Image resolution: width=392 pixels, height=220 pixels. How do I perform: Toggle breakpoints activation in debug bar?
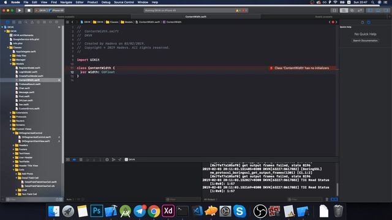(x=74, y=159)
